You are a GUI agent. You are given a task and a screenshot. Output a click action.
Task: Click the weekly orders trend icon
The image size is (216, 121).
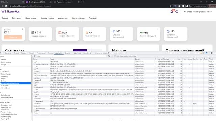tap(141, 33)
